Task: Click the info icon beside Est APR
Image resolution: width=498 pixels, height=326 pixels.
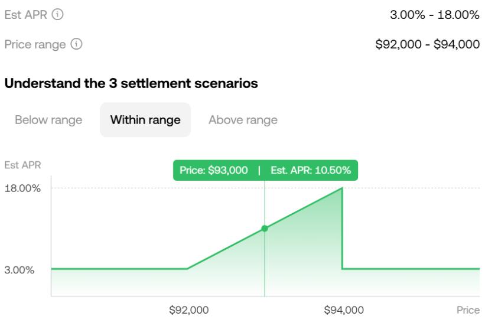Action: 58,15
